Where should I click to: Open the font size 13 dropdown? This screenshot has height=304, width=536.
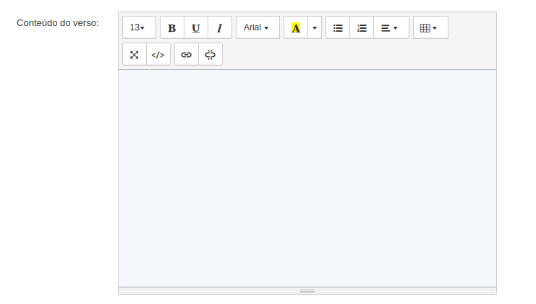click(x=139, y=27)
